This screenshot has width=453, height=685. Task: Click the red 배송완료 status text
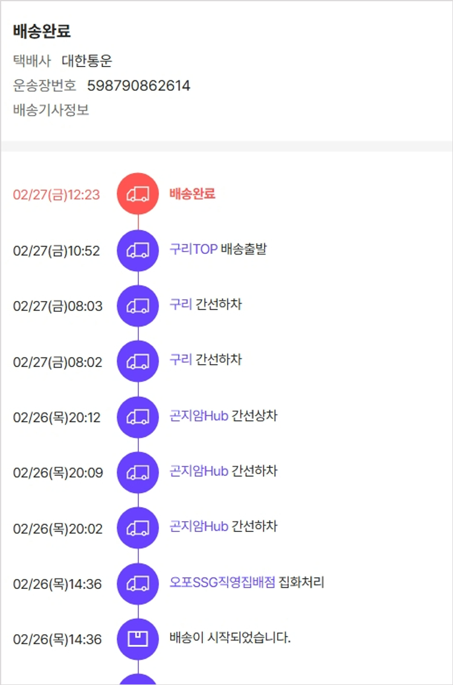tap(192, 193)
